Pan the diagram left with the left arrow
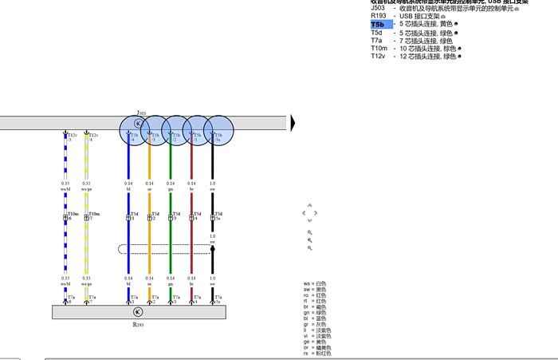Viewport: 558px width, 360px height. (x=304, y=213)
